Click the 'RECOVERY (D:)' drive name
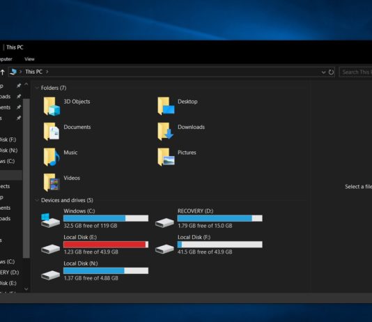This screenshot has width=372, height=322. coord(195,210)
